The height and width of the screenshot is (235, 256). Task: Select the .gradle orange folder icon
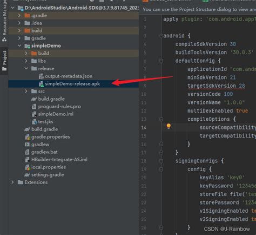(x=27, y=16)
